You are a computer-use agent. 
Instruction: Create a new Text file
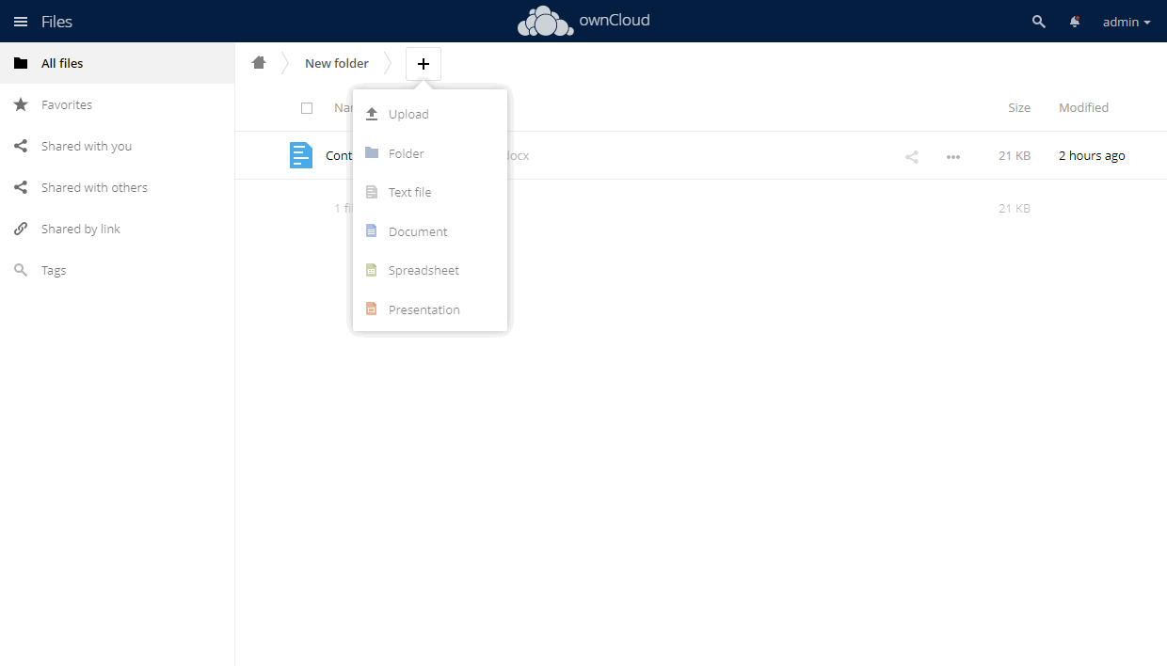[409, 192]
